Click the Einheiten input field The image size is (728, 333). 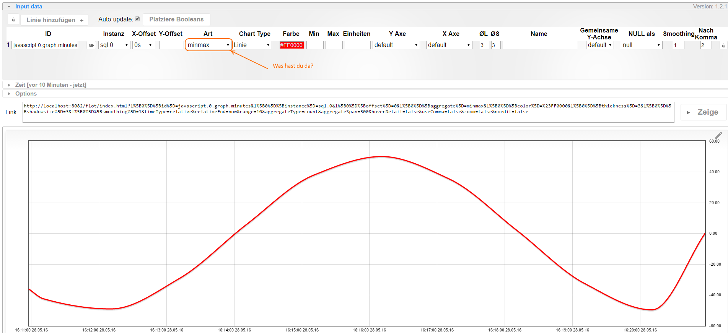tap(358, 45)
